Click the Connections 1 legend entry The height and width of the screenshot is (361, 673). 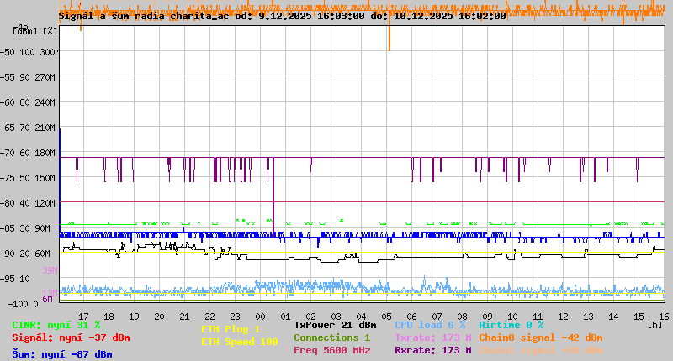click(x=331, y=337)
